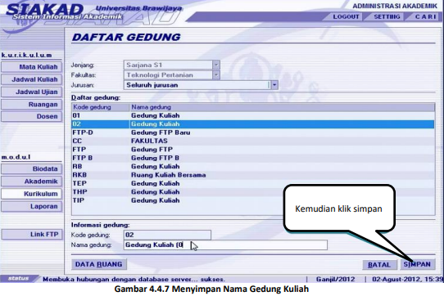The height and width of the screenshot is (296, 444).
Task: Open Mata Kuliah in kurikulum sidebar
Action: [31, 67]
